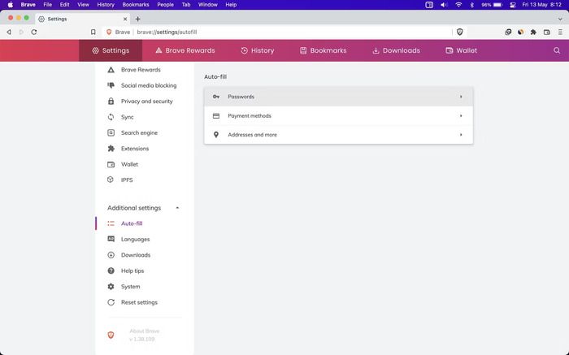Viewport: 569px width, 355px height.
Task: Bookmark this page using bookmark icon
Action: coord(93,32)
